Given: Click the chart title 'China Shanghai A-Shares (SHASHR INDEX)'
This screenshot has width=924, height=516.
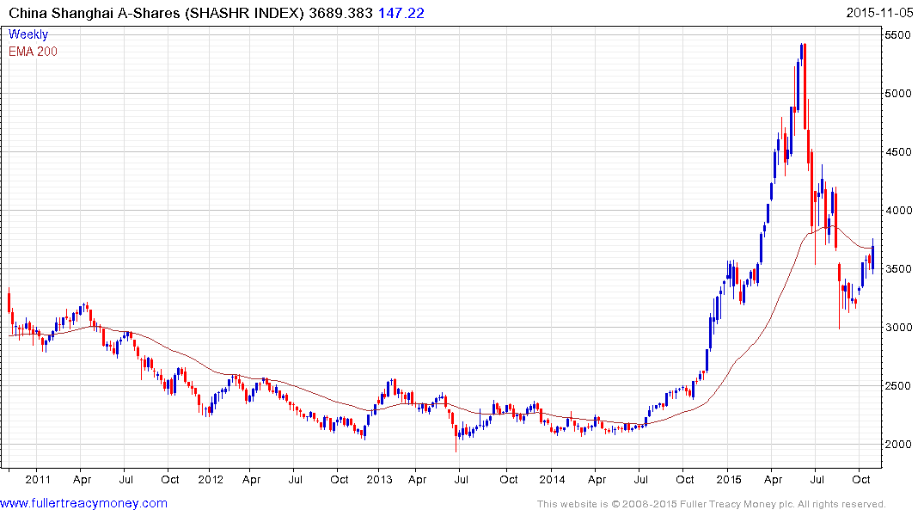Looking at the screenshot, I should pos(156,13).
